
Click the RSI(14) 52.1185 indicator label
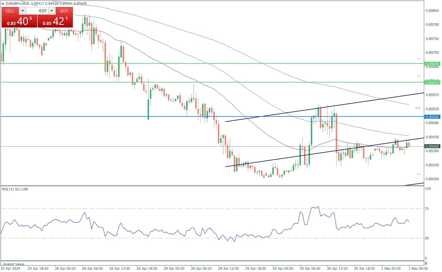[15, 189]
